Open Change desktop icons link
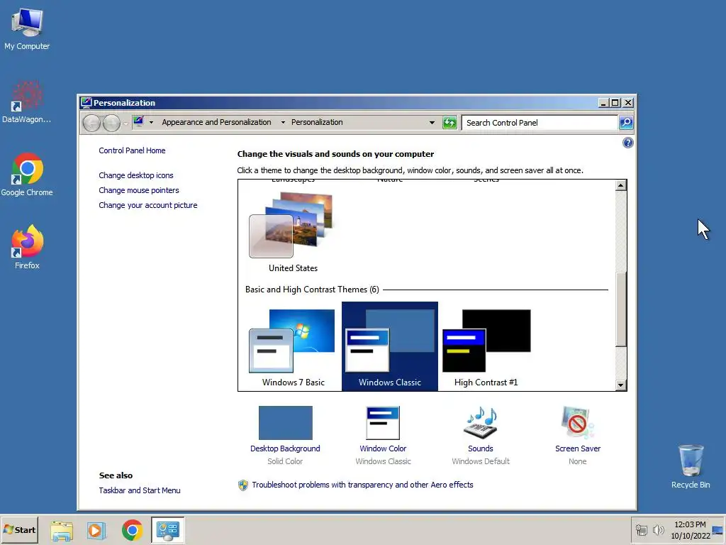 (x=135, y=175)
